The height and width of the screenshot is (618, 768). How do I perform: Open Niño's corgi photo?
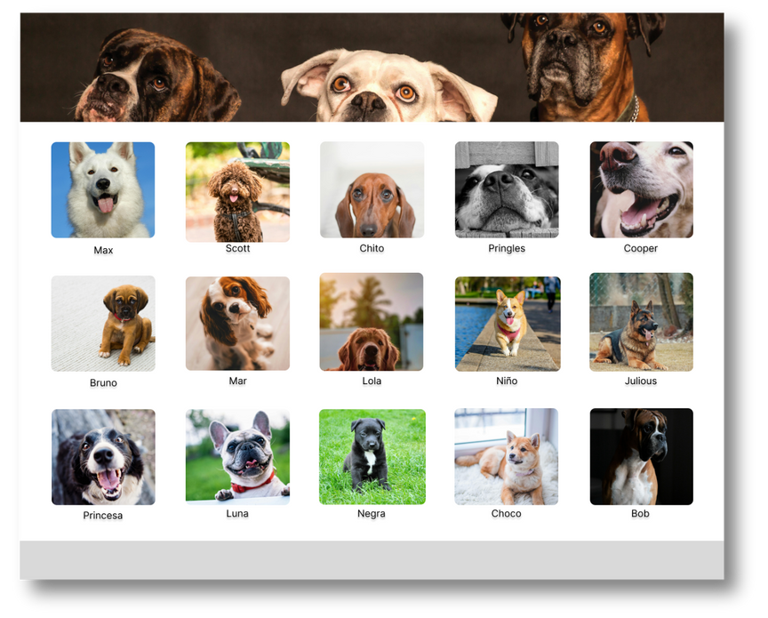click(508, 324)
